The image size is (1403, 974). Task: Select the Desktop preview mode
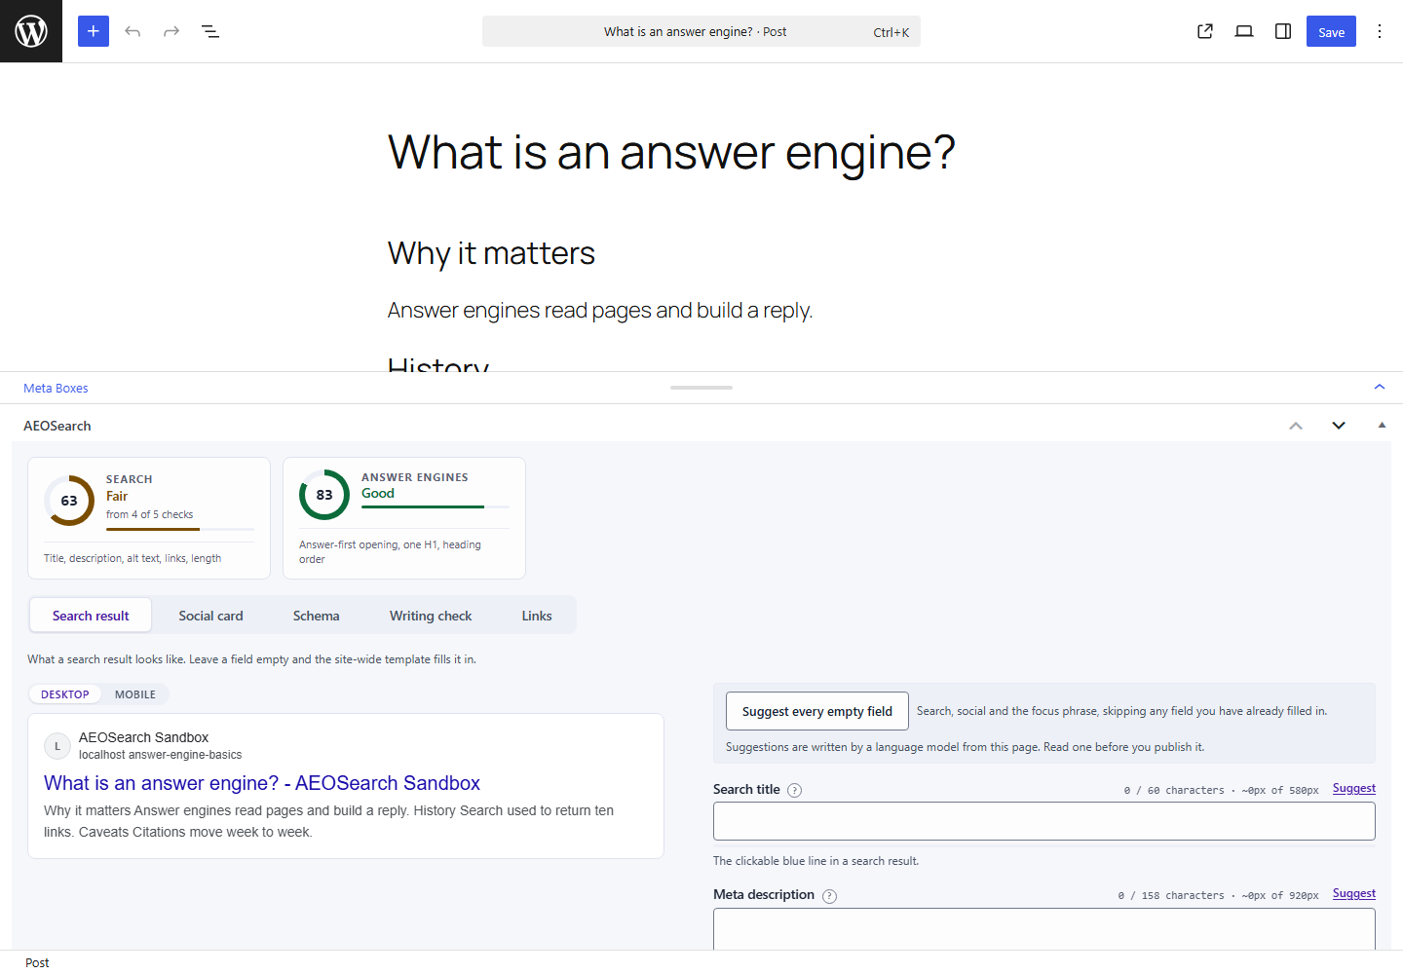click(x=65, y=694)
